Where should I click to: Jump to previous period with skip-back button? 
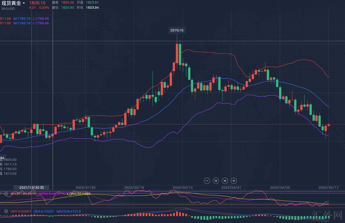coord(216,181)
